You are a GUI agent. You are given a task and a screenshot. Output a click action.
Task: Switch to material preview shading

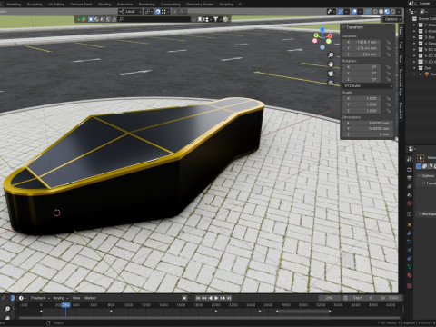pos(387,12)
